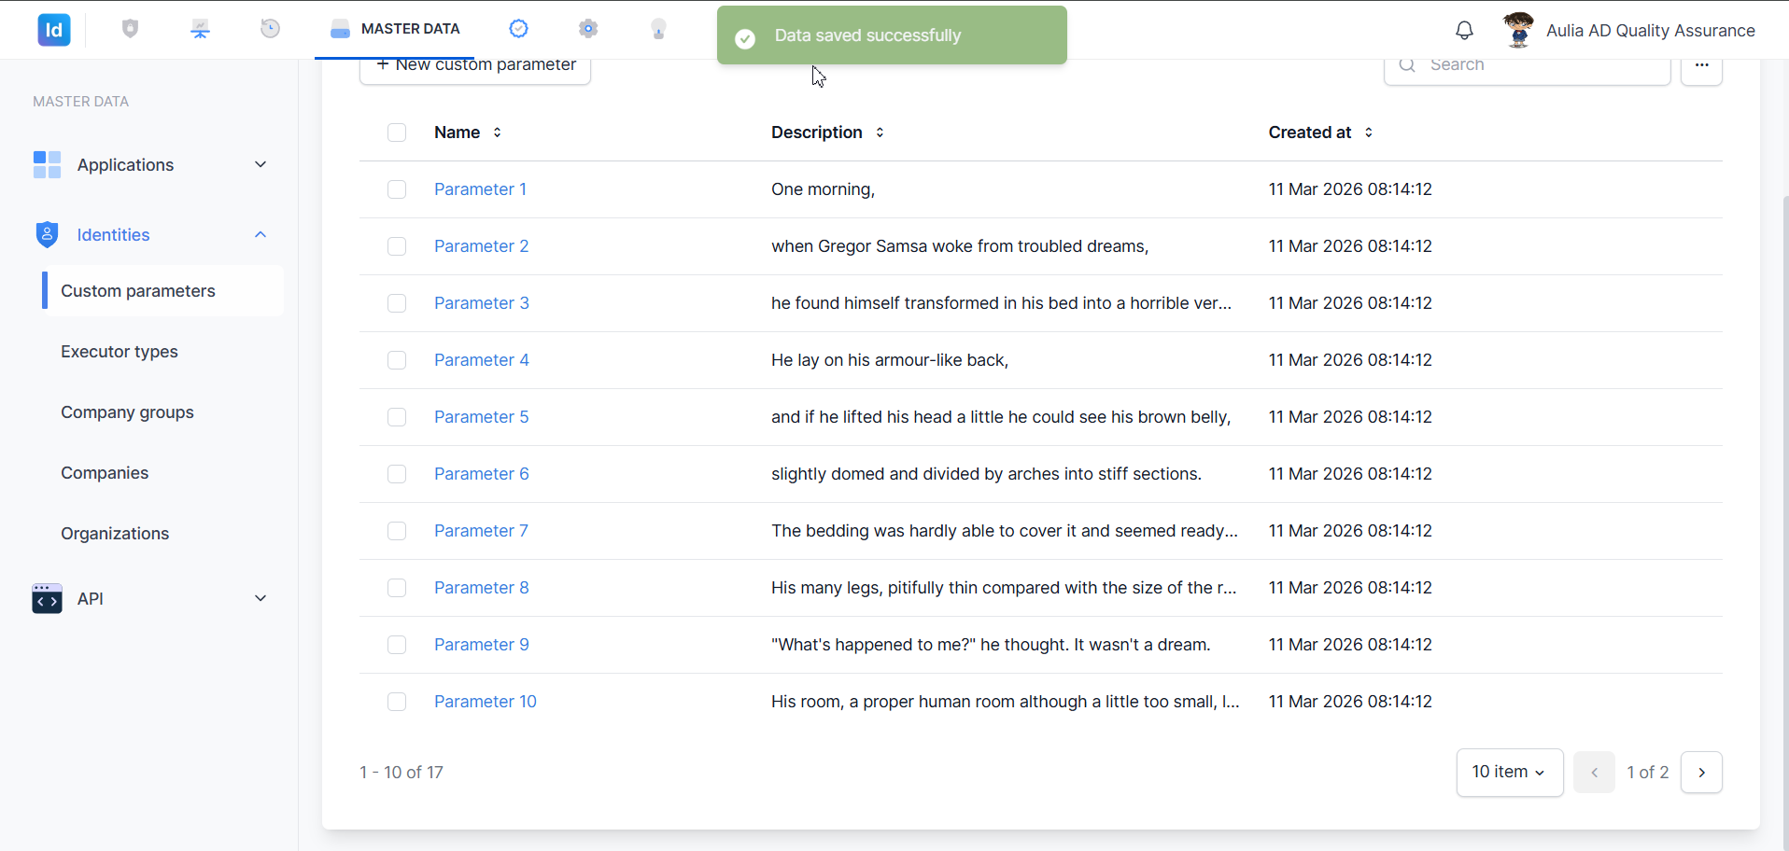
Task: Open the gear settings icon in top navigation
Action: (x=588, y=29)
